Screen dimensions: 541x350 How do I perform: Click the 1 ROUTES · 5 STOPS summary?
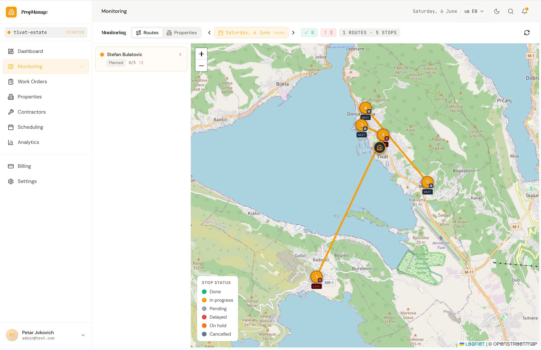point(370,33)
